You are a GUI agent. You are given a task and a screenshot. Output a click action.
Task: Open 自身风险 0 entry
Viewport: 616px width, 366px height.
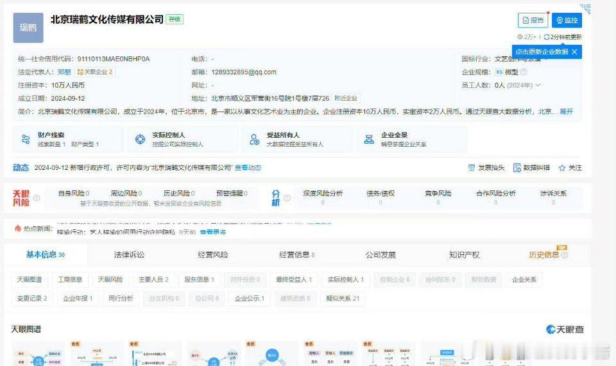(73, 194)
